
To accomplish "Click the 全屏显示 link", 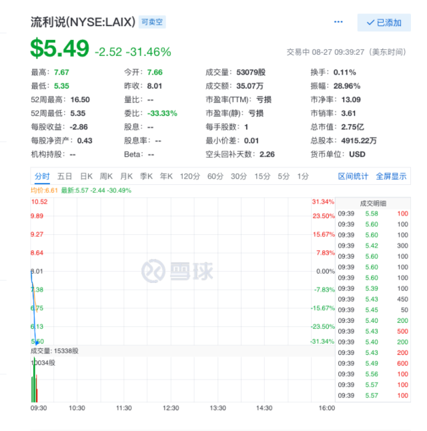I will coord(391,176).
